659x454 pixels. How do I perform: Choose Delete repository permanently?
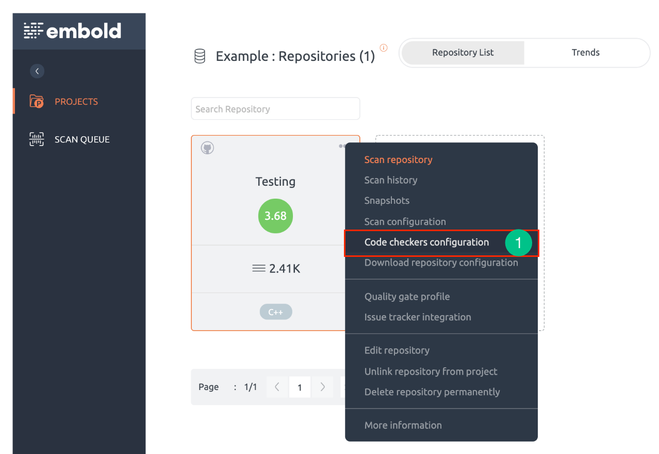pos(432,392)
